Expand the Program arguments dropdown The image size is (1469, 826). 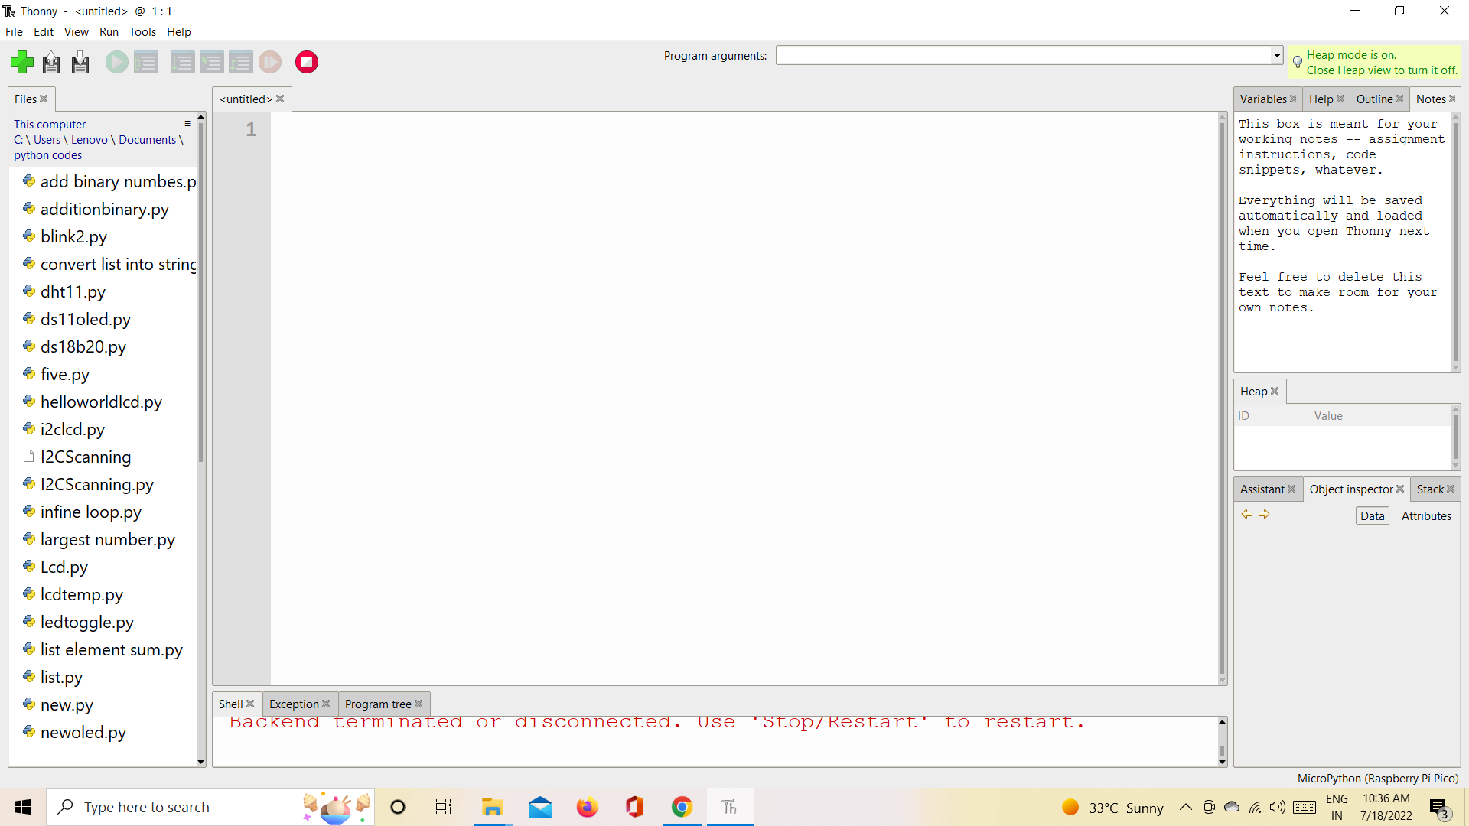pyautogui.click(x=1277, y=55)
